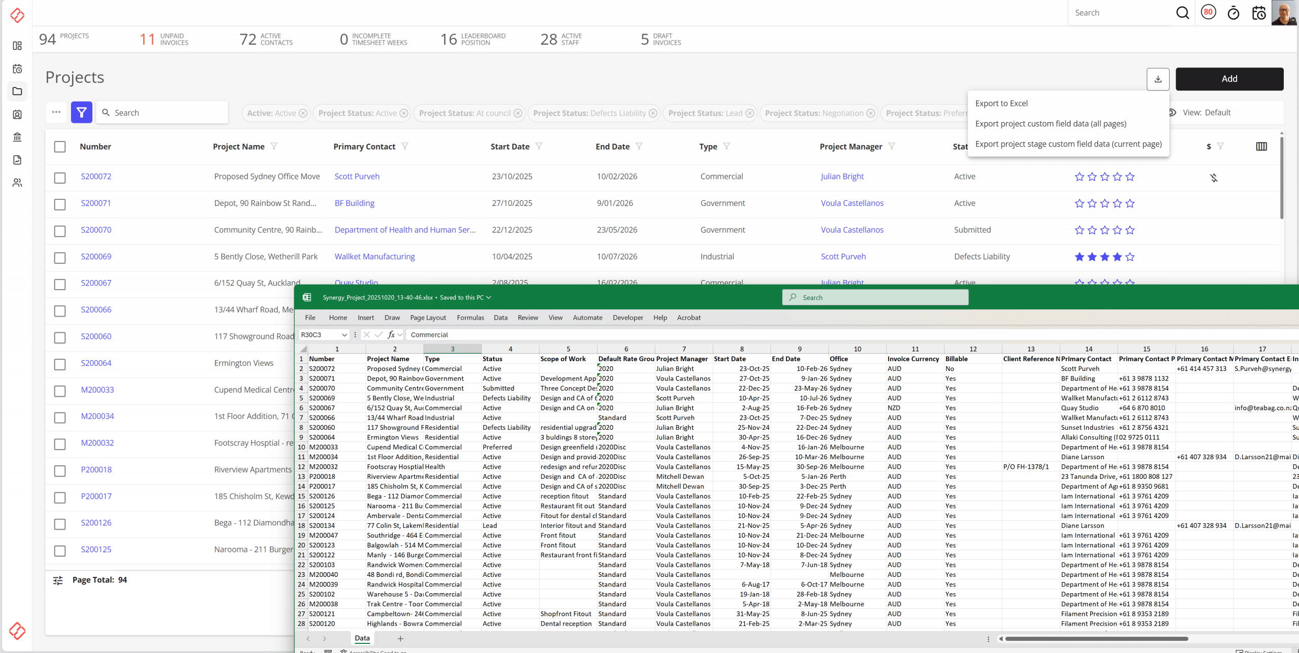Open the stopwatch timer icon
This screenshot has width=1299, height=653.
[1233, 13]
